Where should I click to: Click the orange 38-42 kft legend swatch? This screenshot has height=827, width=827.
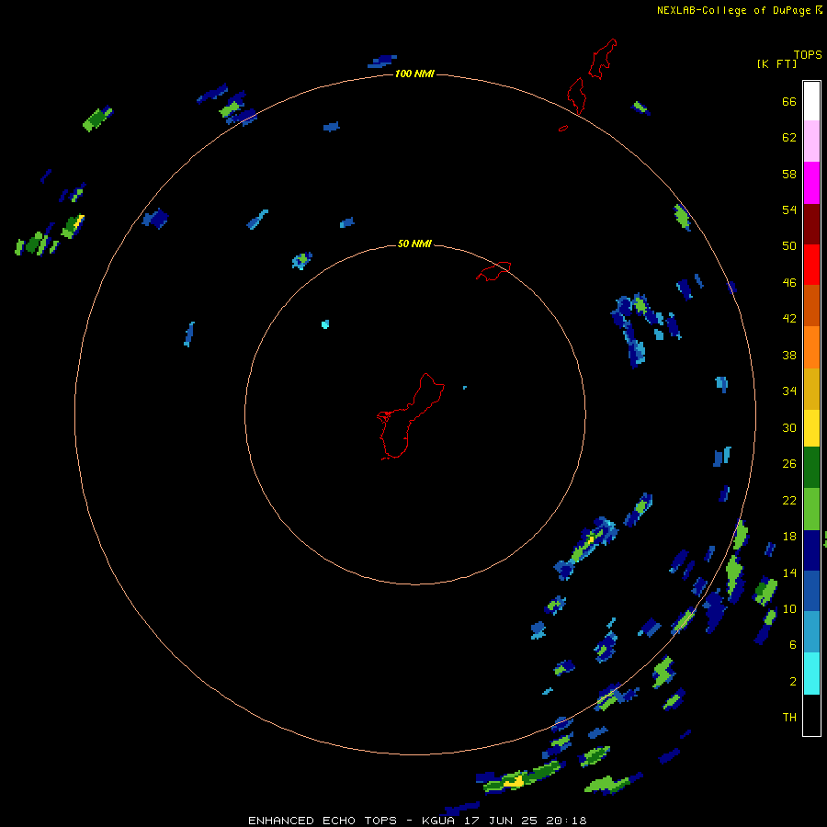(x=811, y=347)
